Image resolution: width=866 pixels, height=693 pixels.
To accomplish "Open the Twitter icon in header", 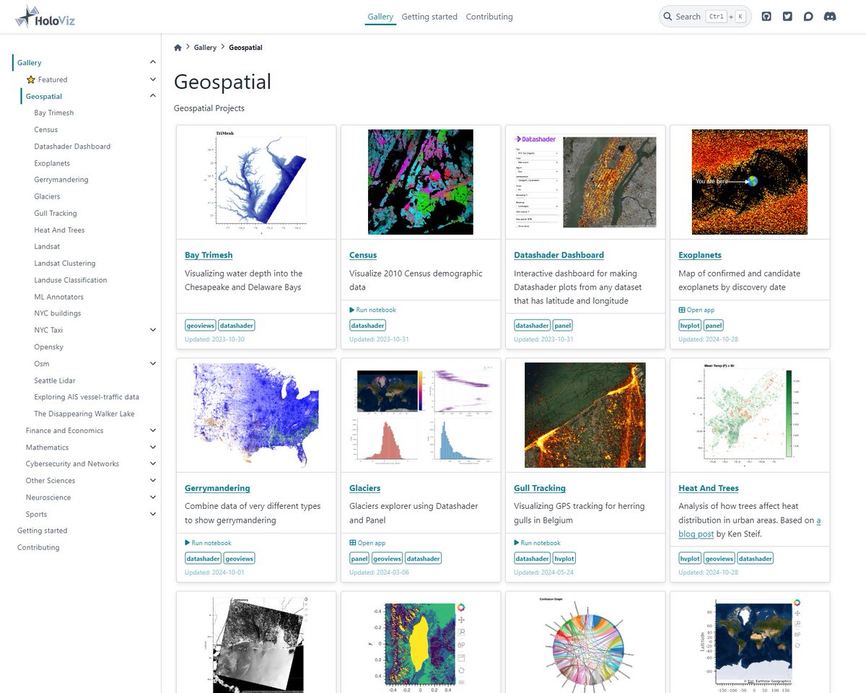I will [787, 17].
